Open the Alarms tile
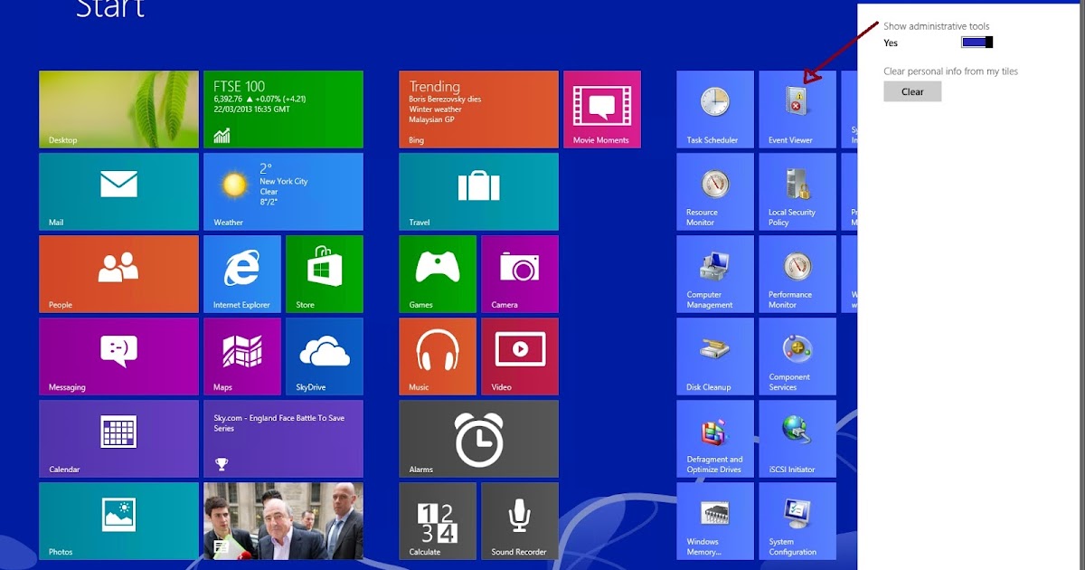 [x=478, y=439]
